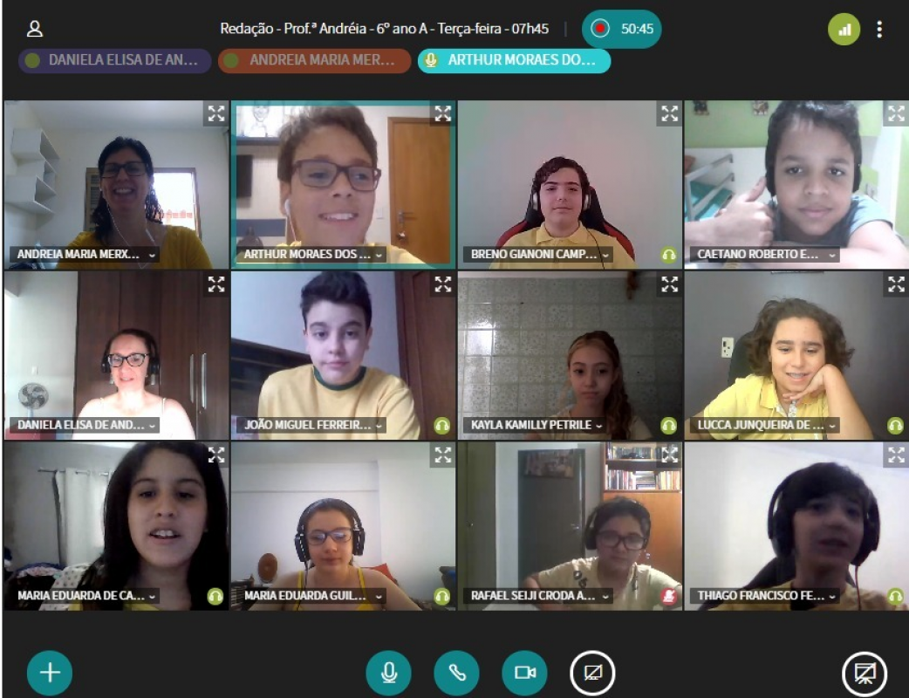Click the Andreia Maria talking indicator pill
This screenshot has height=698, width=909.
(314, 60)
